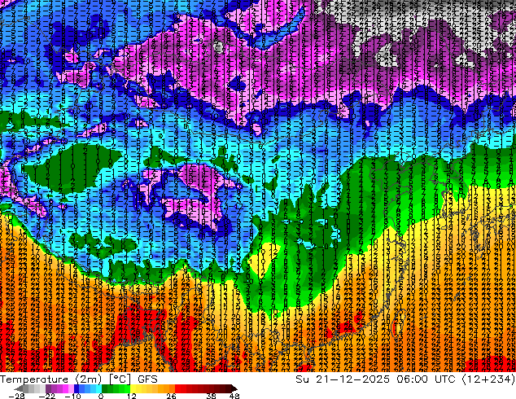Click the '48' legend value
The height and width of the screenshot is (399, 516).
234,396
